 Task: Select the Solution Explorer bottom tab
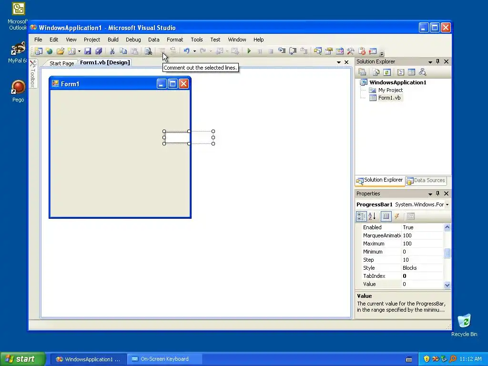(x=380, y=180)
